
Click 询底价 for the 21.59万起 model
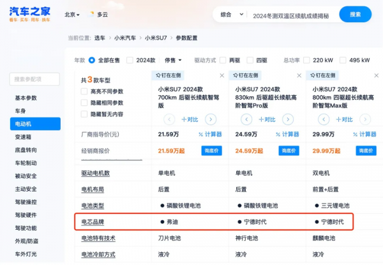pyautogui.click(x=211, y=151)
